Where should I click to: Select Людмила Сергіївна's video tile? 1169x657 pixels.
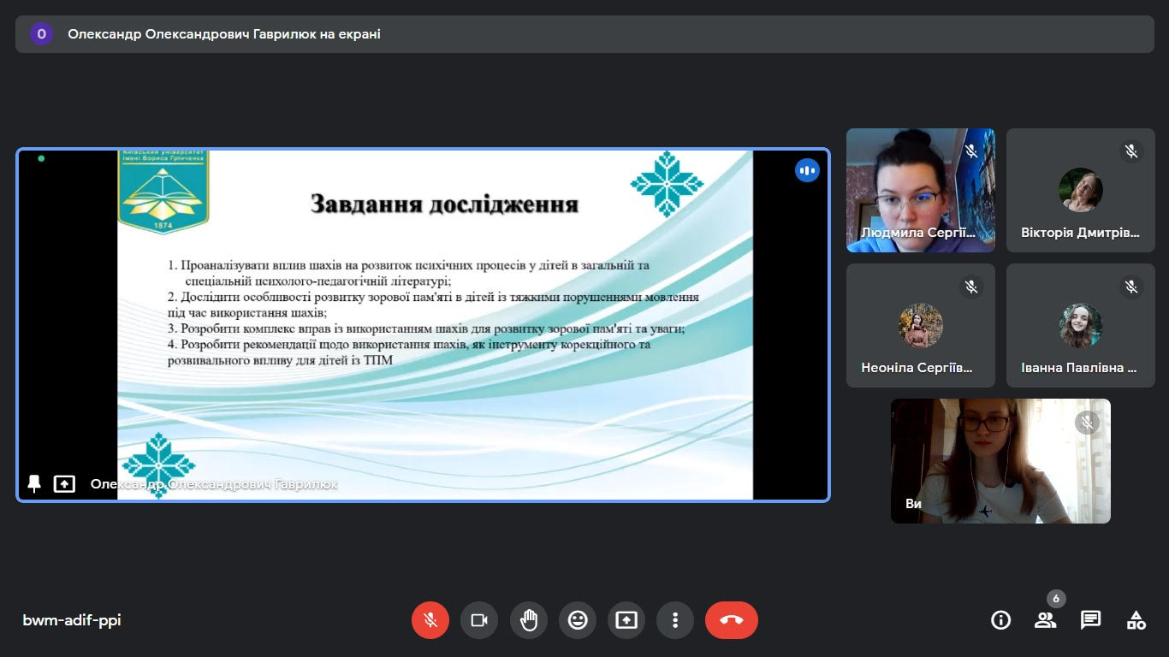[921, 190]
